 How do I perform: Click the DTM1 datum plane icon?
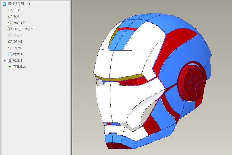pyautogui.click(x=10, y=42)
